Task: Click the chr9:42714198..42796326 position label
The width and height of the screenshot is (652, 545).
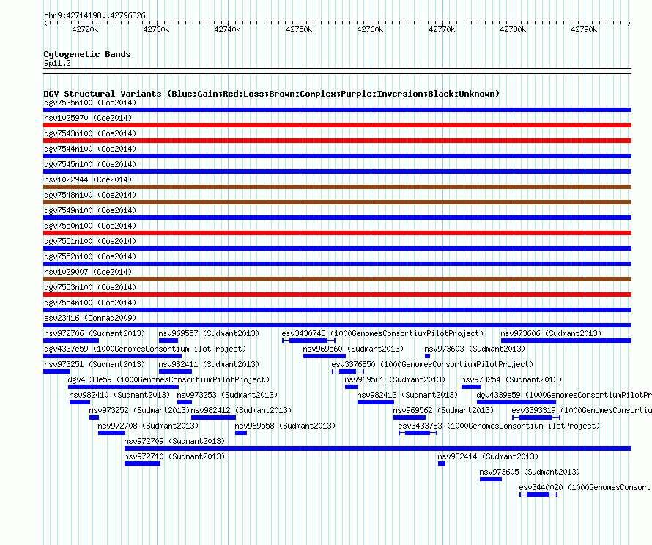Action: tap(95, 15)
